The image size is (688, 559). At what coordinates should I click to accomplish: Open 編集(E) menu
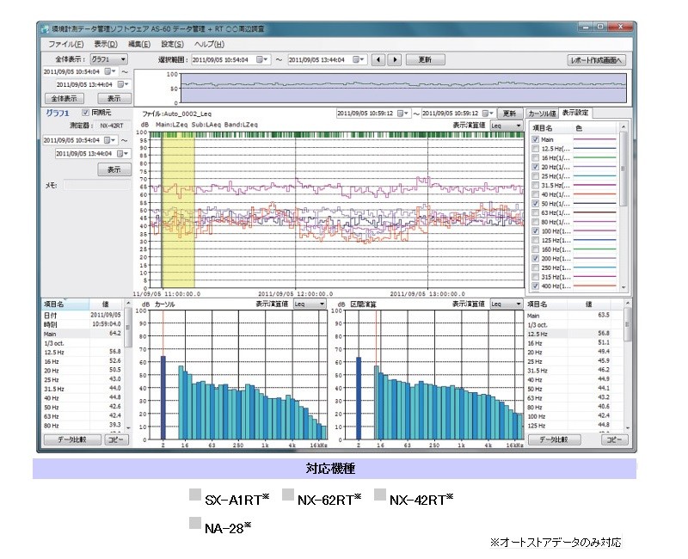coord(139,45)
